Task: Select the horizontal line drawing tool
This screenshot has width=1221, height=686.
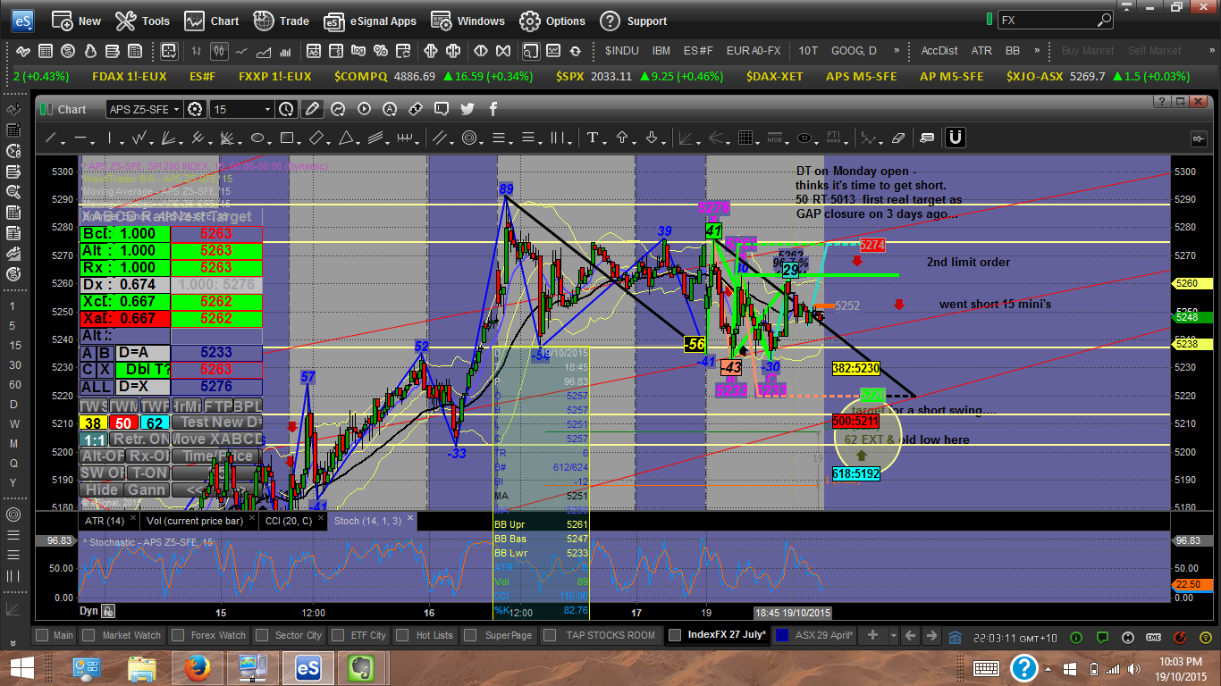Action: click(80, 138)
